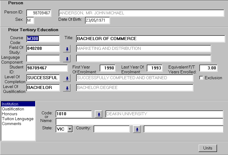Click the institution Name text field

click(x=139, y=122)
